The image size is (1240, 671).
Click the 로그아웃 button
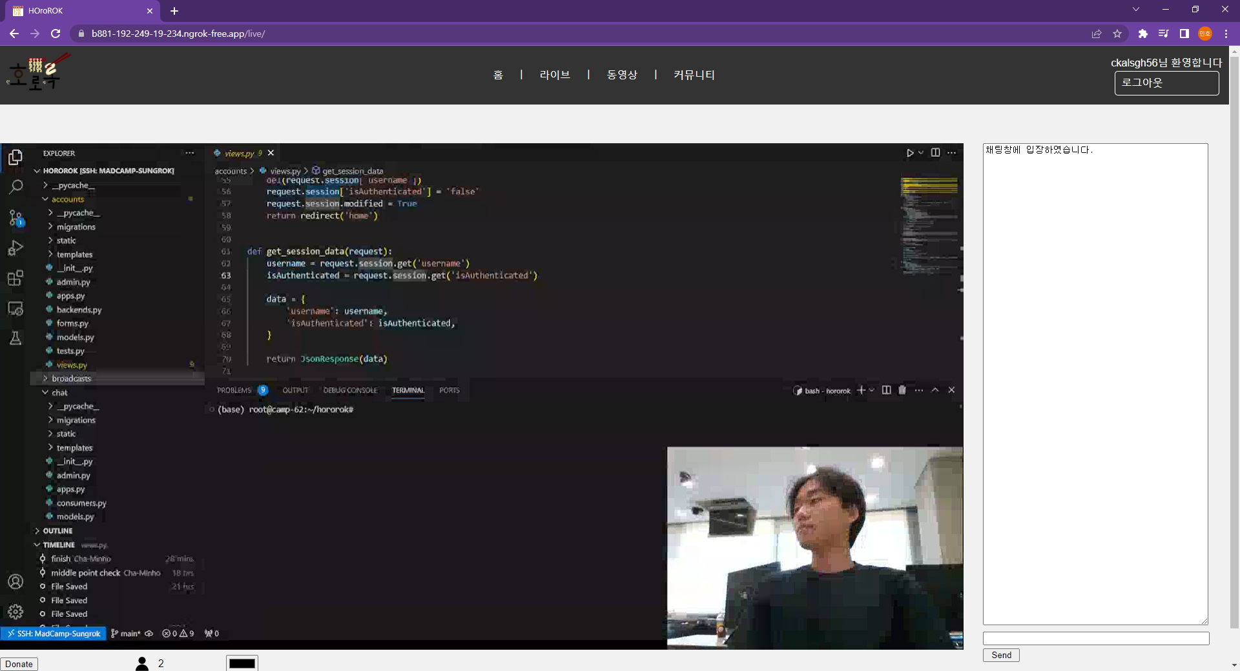pyautogui.click(x=1166, y=83)
